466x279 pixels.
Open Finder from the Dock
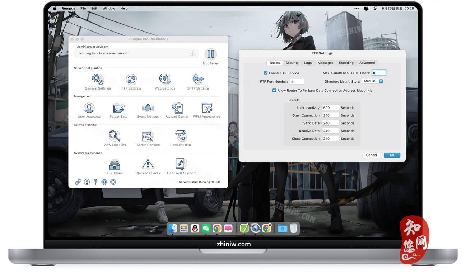point(173,228)
